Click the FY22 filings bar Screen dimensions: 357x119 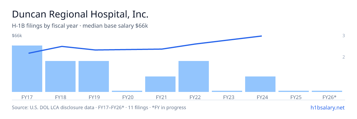coord(194,76)
